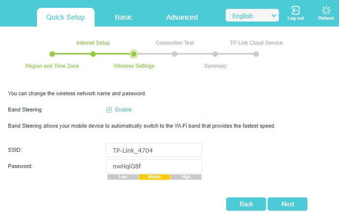Select the Quick Setup tab
This screenshot has height=221, width=339.
[x=66, y=18]
